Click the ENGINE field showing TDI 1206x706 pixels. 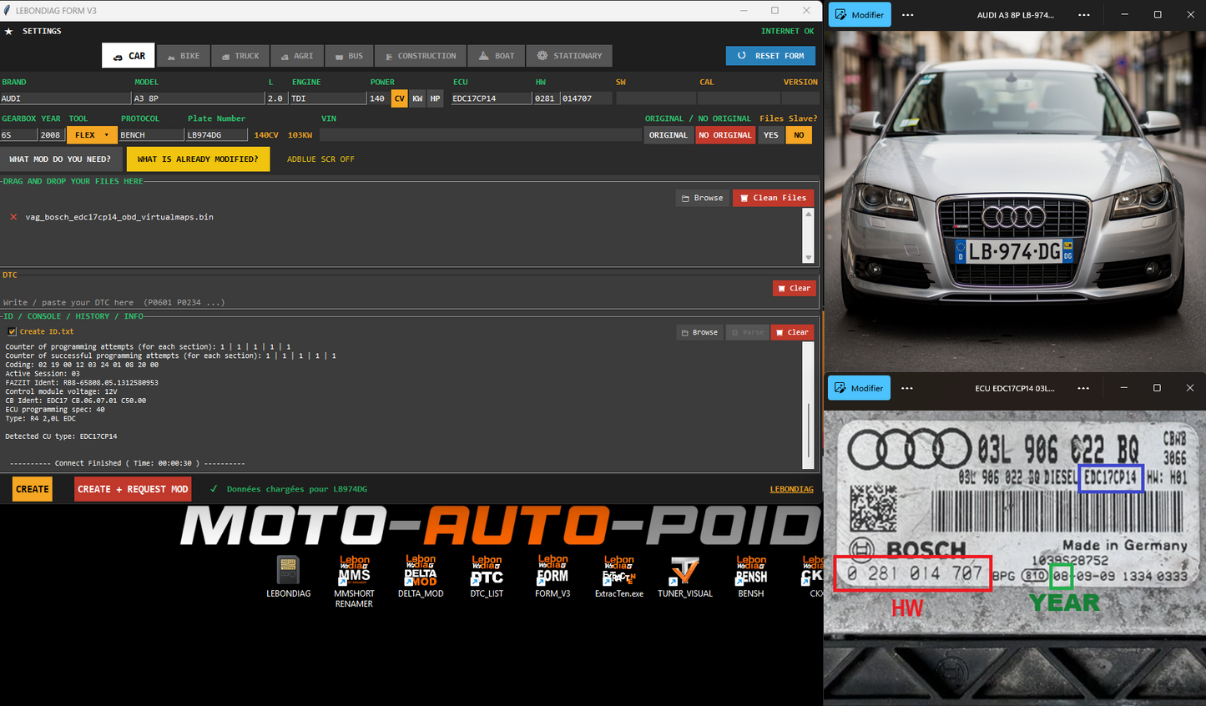(327, 98)
